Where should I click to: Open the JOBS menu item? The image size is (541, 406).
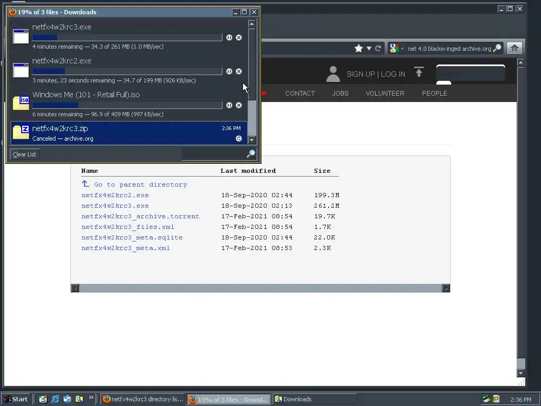click(x=340, y=93)
